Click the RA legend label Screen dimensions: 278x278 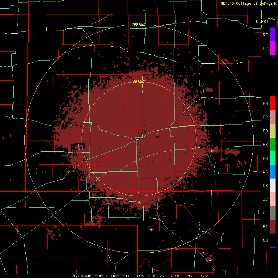[x=265, y=158]
